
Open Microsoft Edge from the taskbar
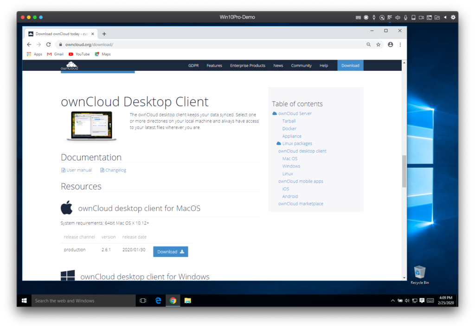(158, 301)
